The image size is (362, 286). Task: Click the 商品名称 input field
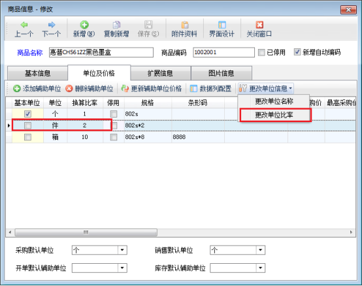coord(101,52)
